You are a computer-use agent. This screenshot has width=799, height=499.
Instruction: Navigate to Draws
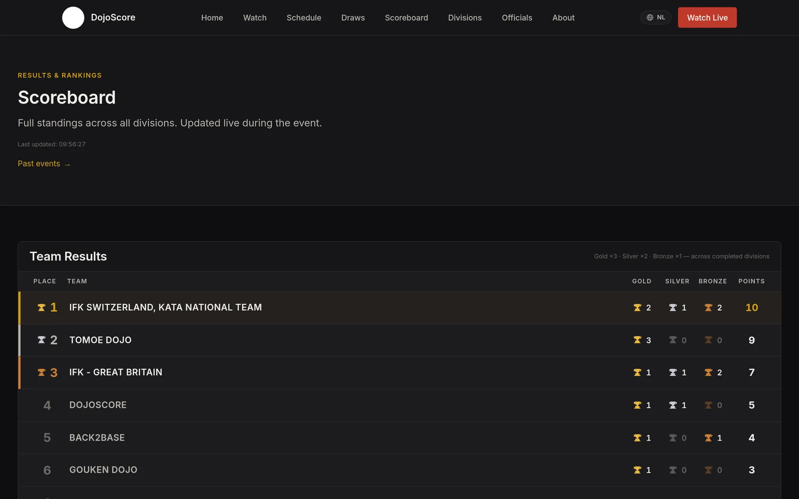pyautogui.click(x=353, y=17)
